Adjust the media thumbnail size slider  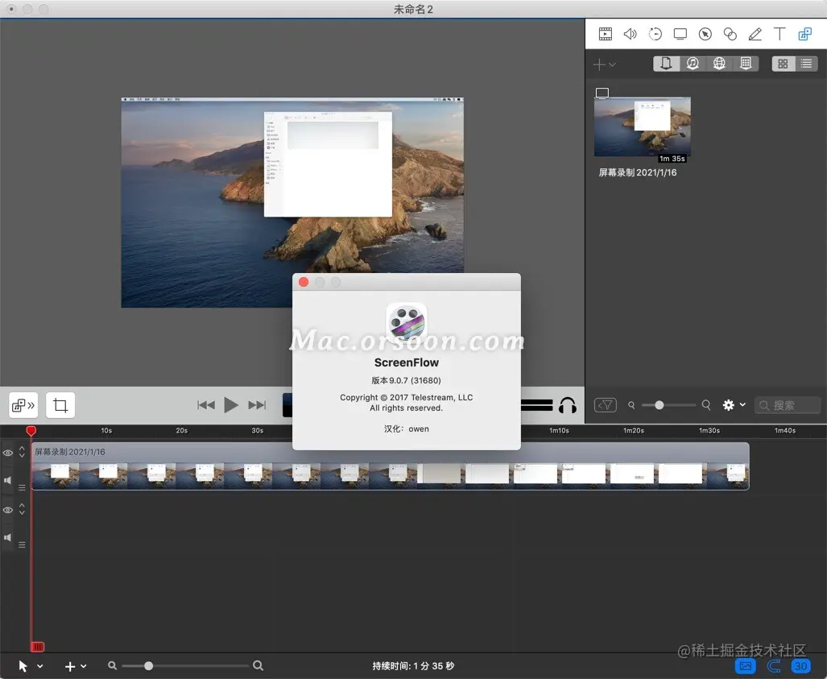click(660, 405)
